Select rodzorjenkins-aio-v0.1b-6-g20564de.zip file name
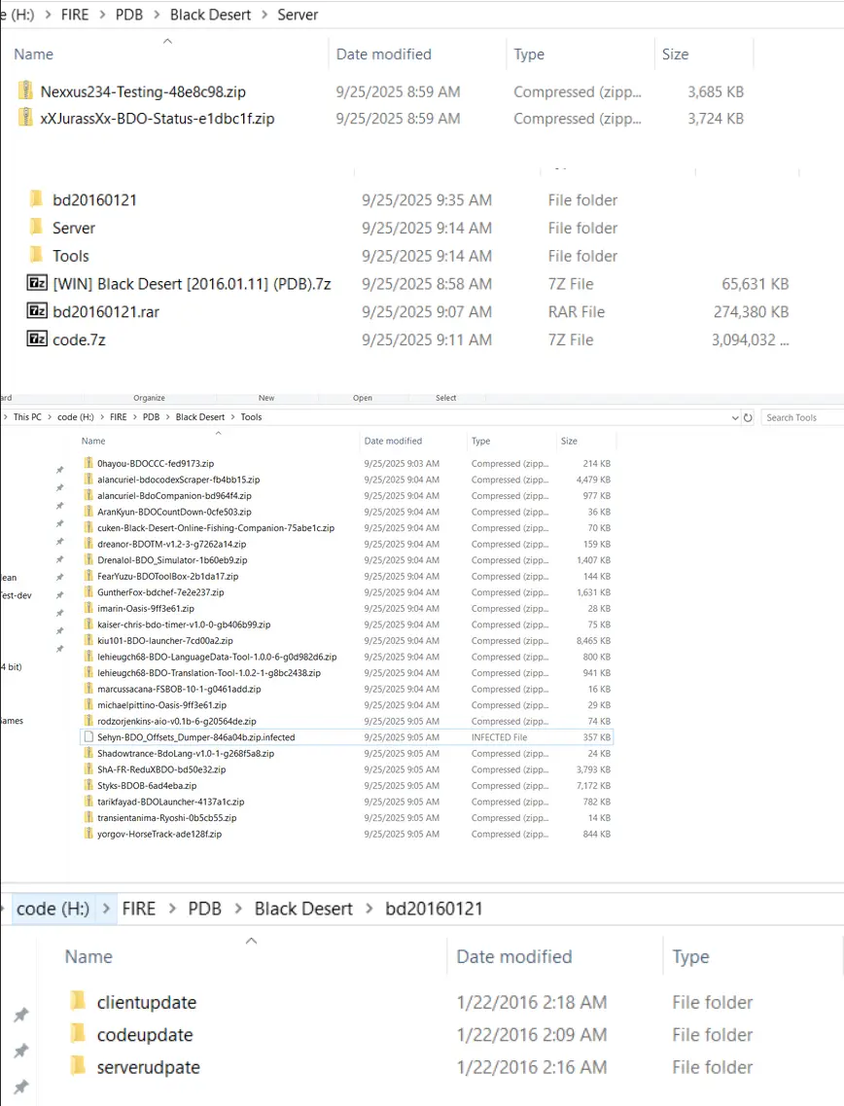Viewport: 844px width, 1106px height. 177,721
